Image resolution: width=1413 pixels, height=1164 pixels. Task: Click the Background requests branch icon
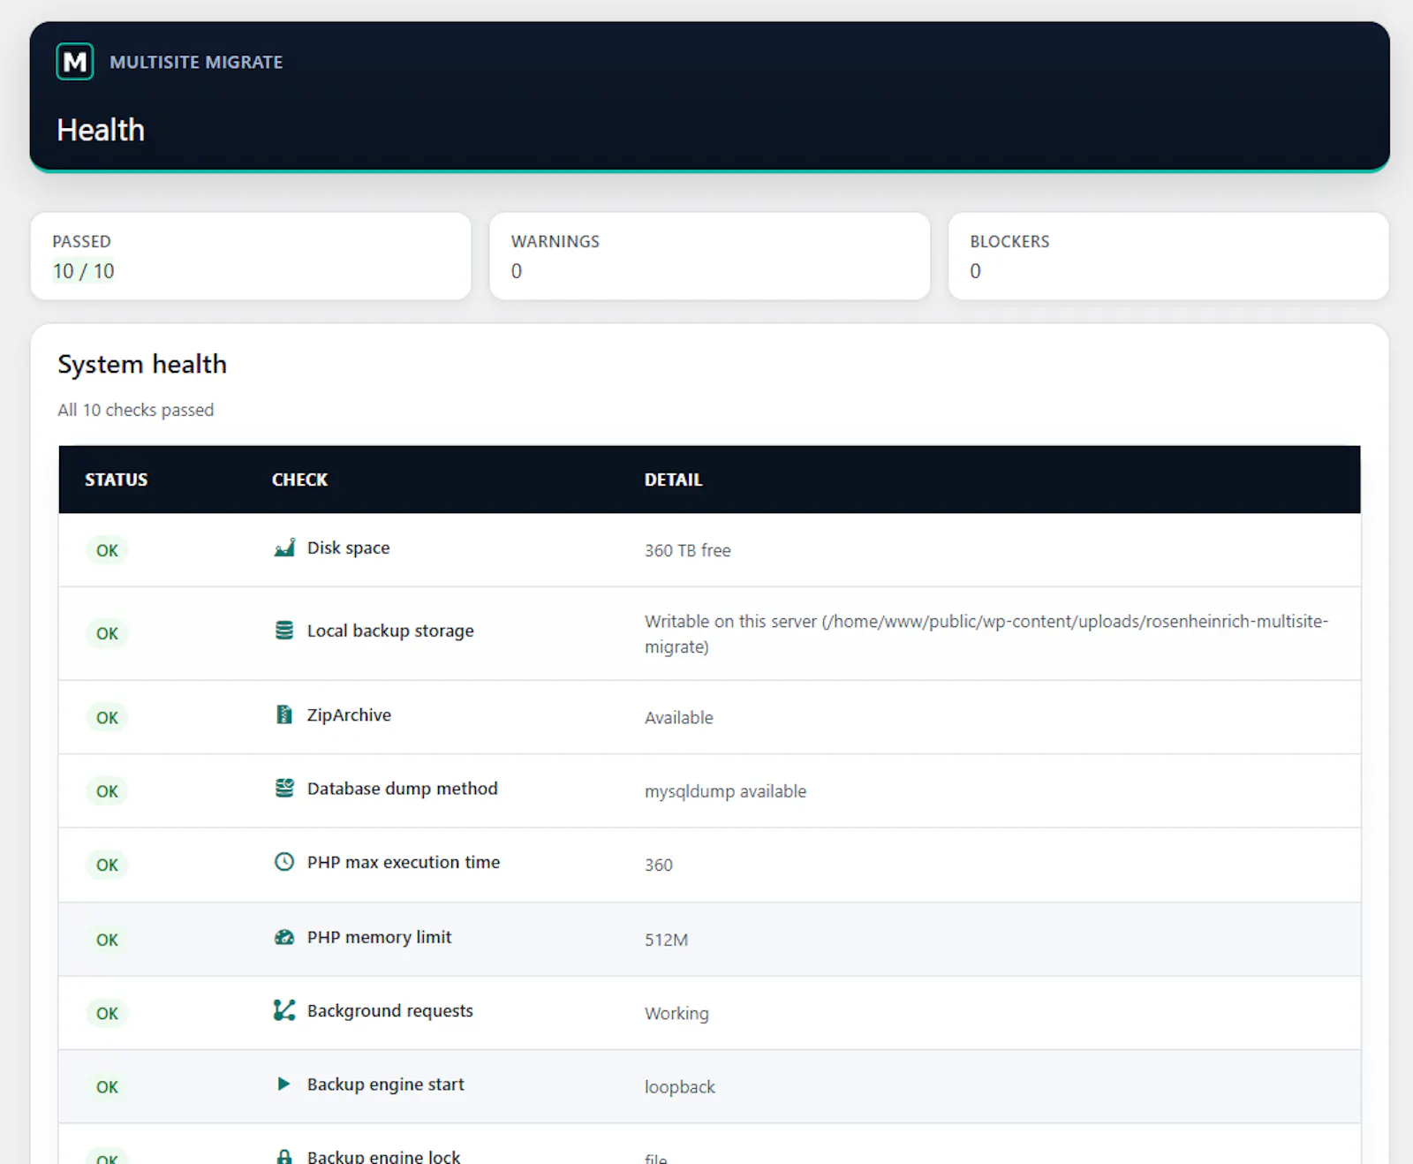click(284, 1010)
